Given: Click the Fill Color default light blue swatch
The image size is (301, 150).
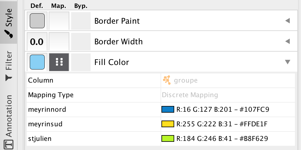Looking at the screenshot, I should (x=37, y=62).
